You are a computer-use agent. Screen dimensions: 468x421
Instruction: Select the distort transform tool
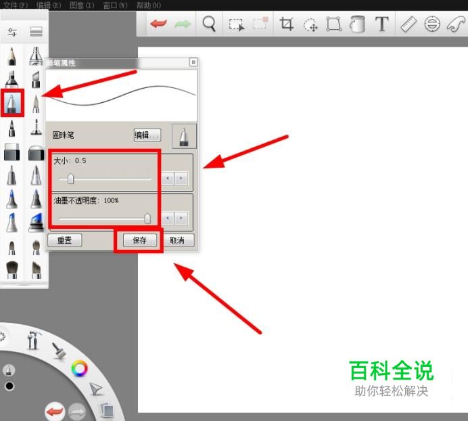pyautogui.click(x=333, y=24)
